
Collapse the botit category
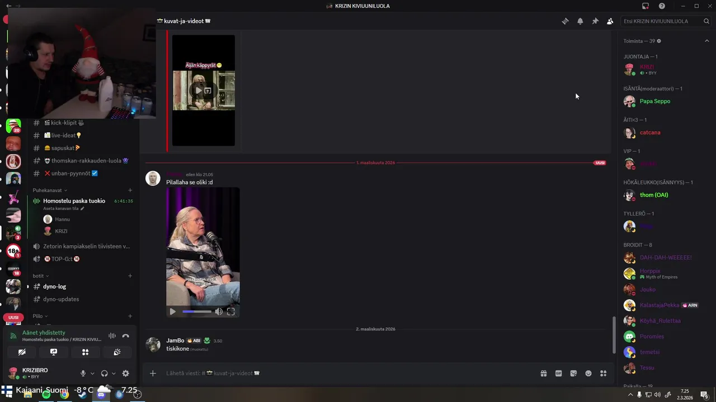[x=40, y=276]
